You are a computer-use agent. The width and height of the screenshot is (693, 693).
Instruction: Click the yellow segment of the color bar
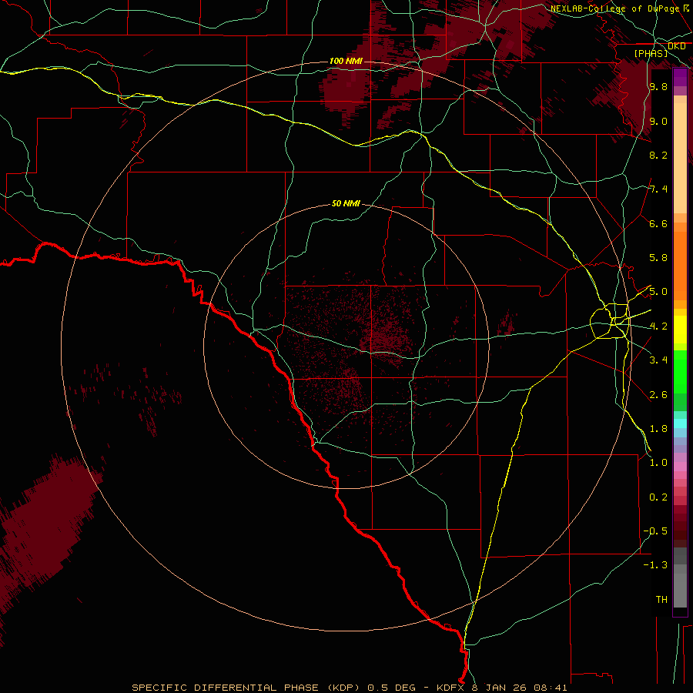point(680,330)
